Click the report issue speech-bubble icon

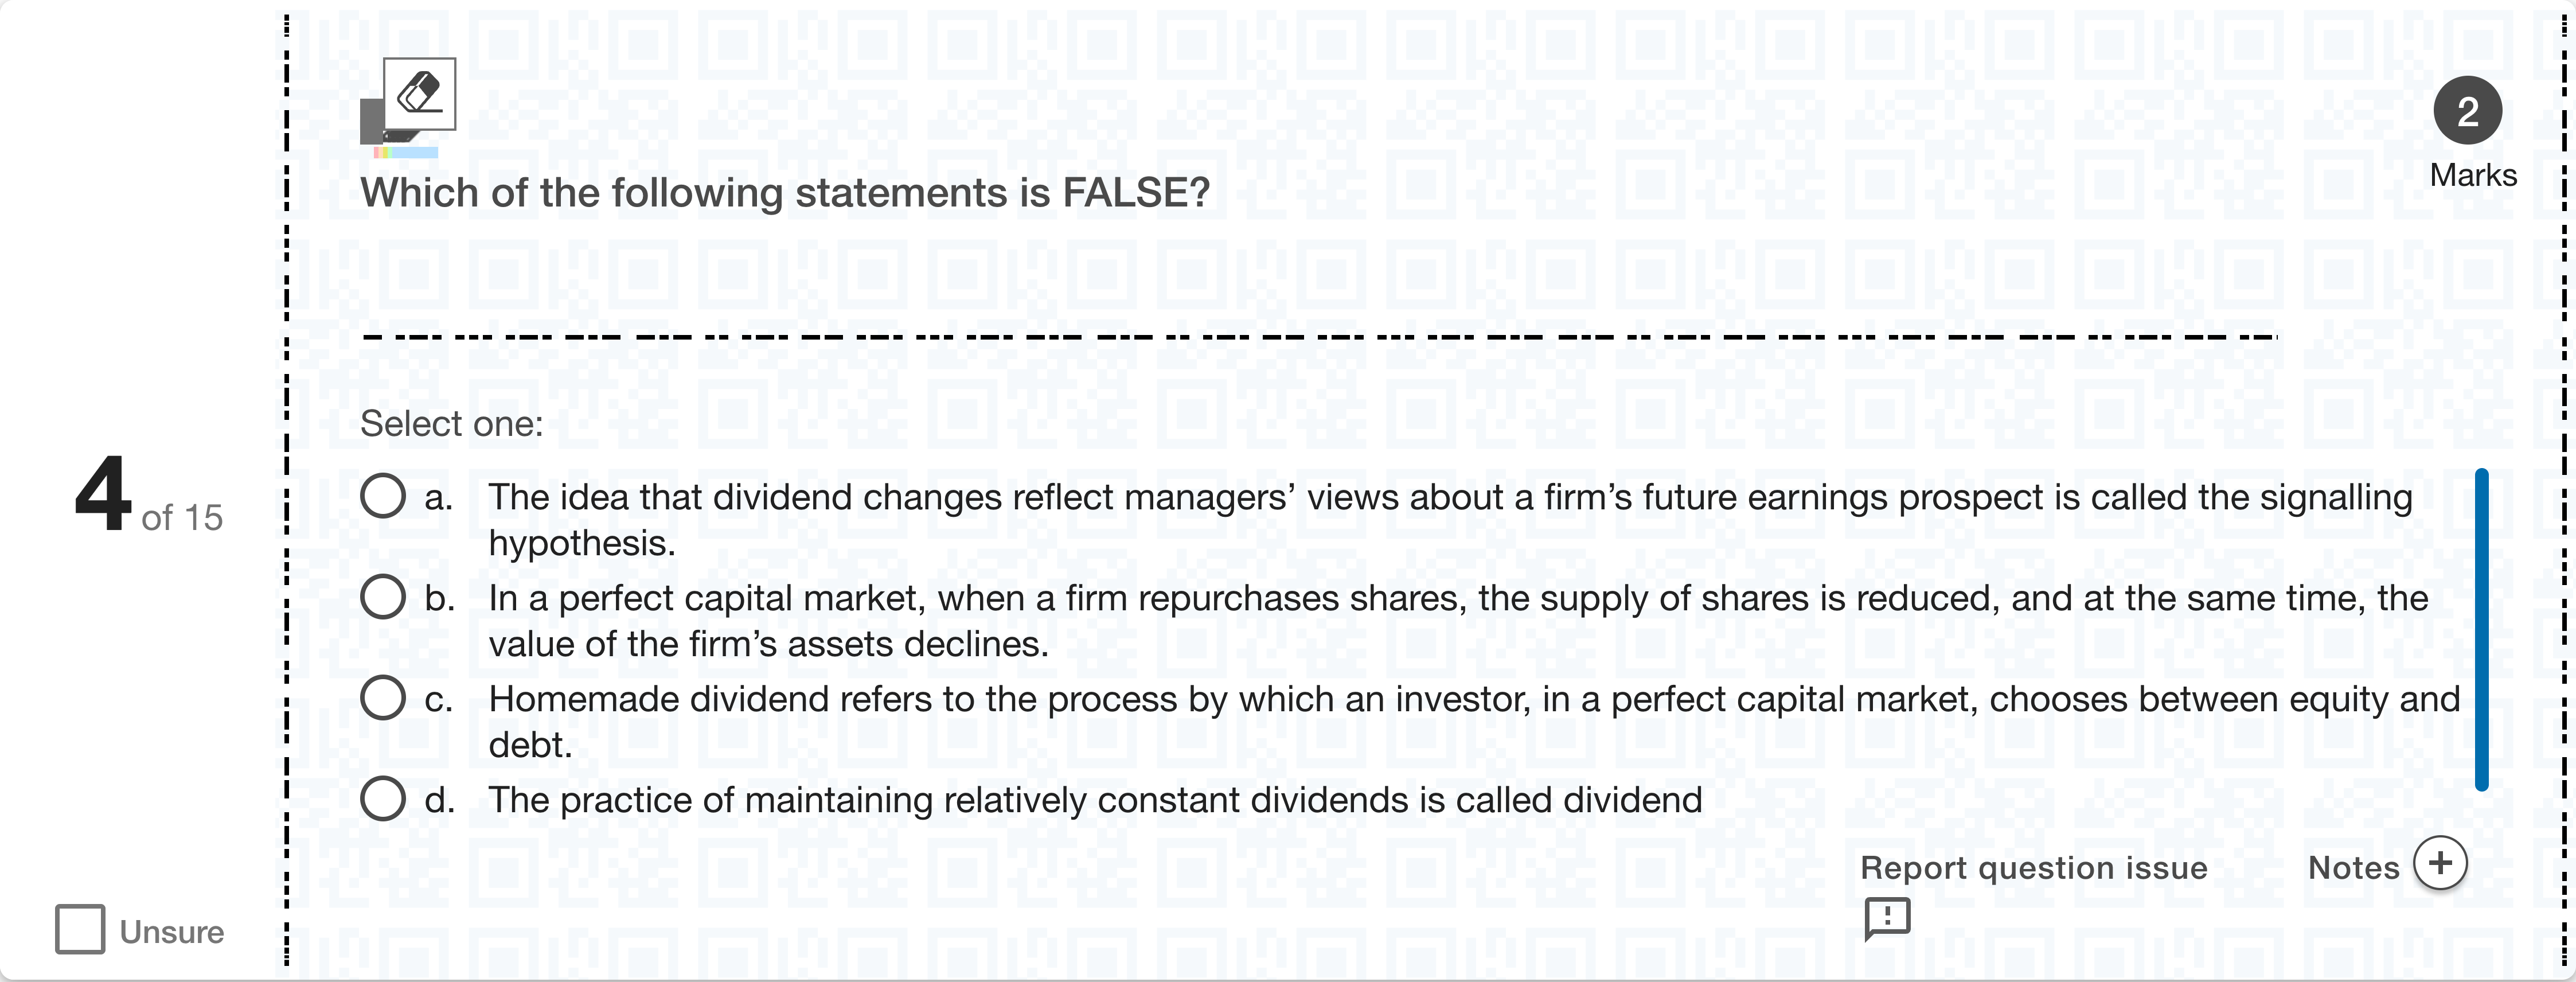1887,917
